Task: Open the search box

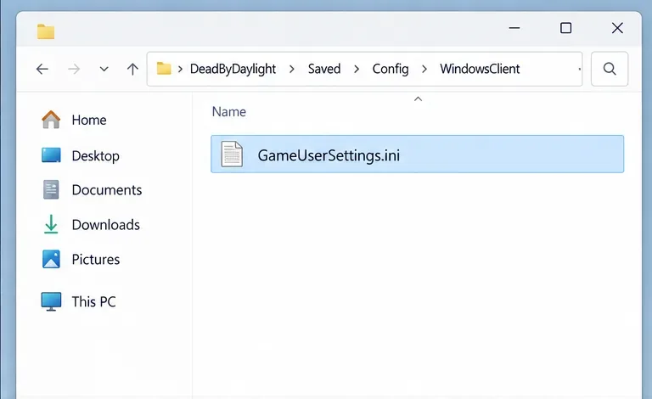Action: click(x=610, y=69)
